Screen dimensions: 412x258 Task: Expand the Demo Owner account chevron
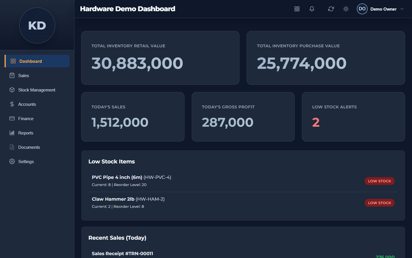pos(402,9)
